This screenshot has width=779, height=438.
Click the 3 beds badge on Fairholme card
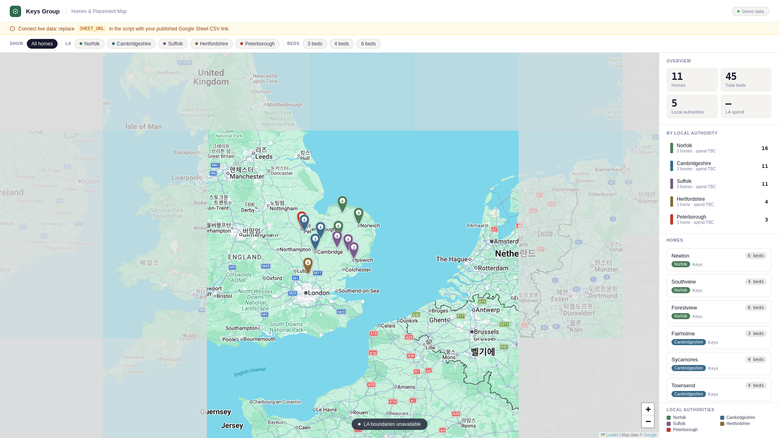point(755,333)
